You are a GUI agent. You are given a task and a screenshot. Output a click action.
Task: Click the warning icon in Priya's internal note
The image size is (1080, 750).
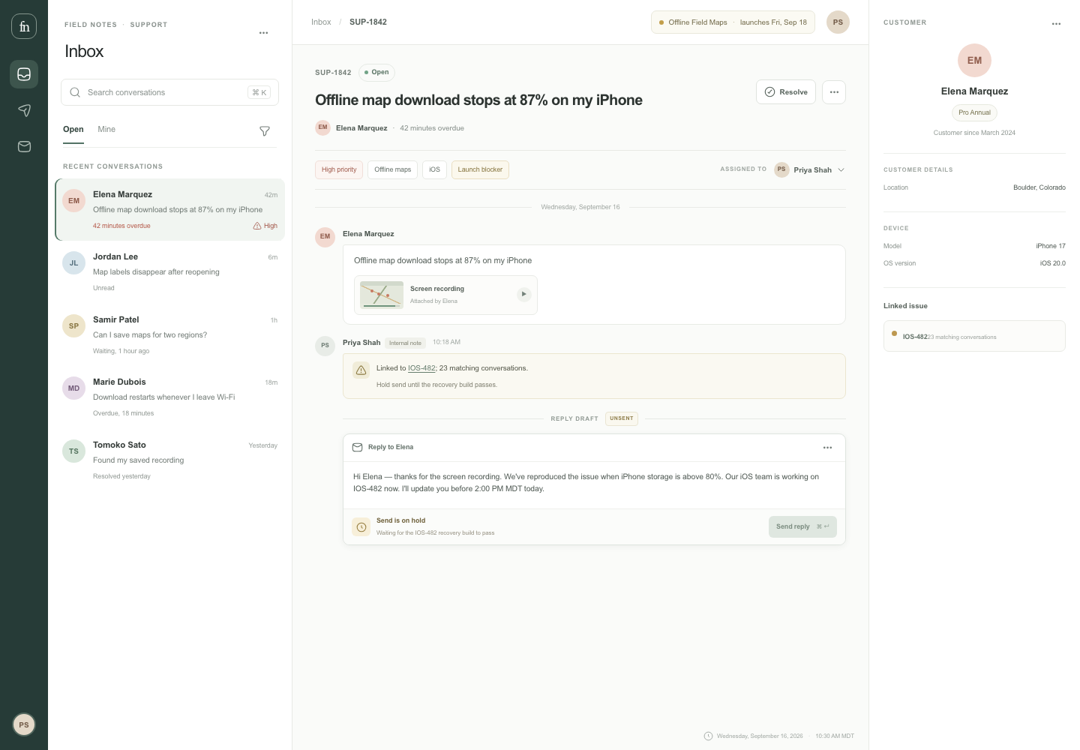click(361, 370)
